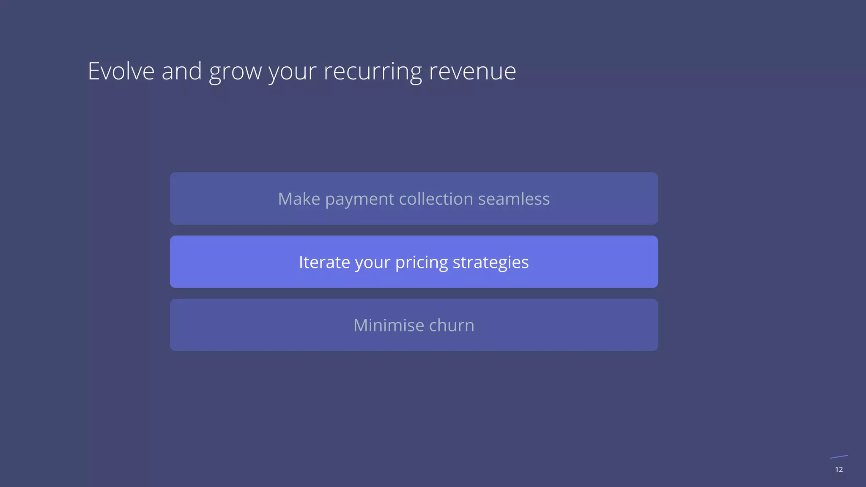Select the 'Minimise churn' box
This screenshot has height=487, width=866.
tap(414, 325)
